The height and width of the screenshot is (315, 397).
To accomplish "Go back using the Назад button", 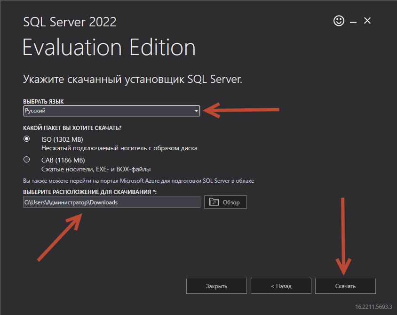I will (281, 285).
